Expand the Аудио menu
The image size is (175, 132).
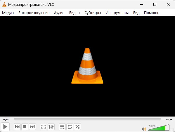click(59, 13)
